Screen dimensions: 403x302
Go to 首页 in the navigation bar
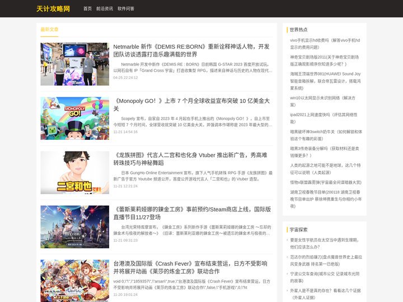tap(87, 8)
